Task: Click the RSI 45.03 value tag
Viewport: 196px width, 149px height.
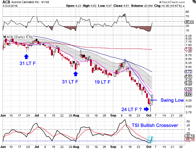Action: (189, 22)
